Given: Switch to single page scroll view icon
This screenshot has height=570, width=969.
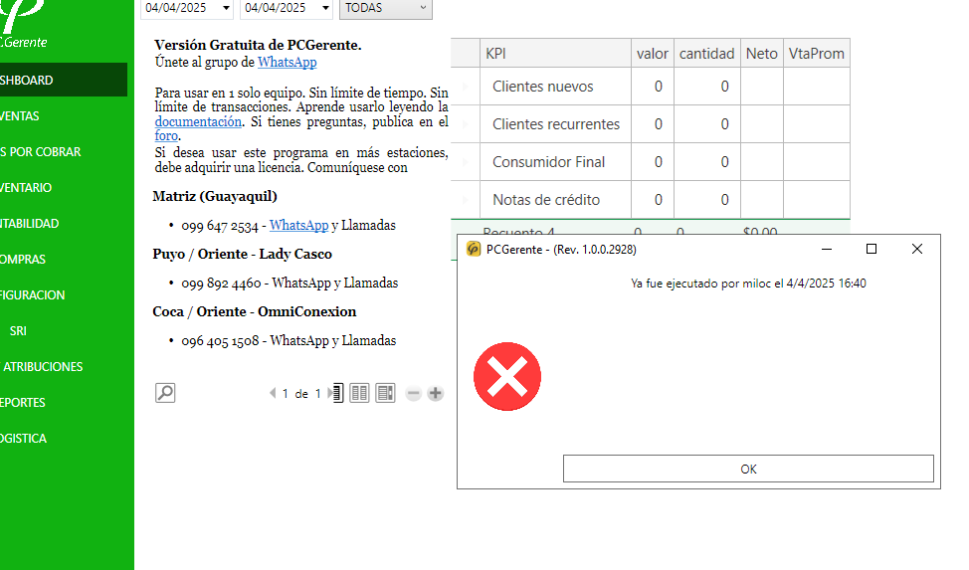Looking at the screenshot, I should coord(337,393).
